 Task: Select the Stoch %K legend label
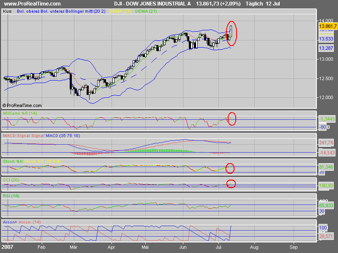[x=13, y=161]
